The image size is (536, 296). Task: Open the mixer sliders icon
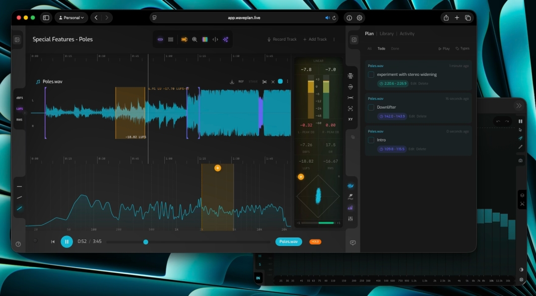click(x=350, y=219)
